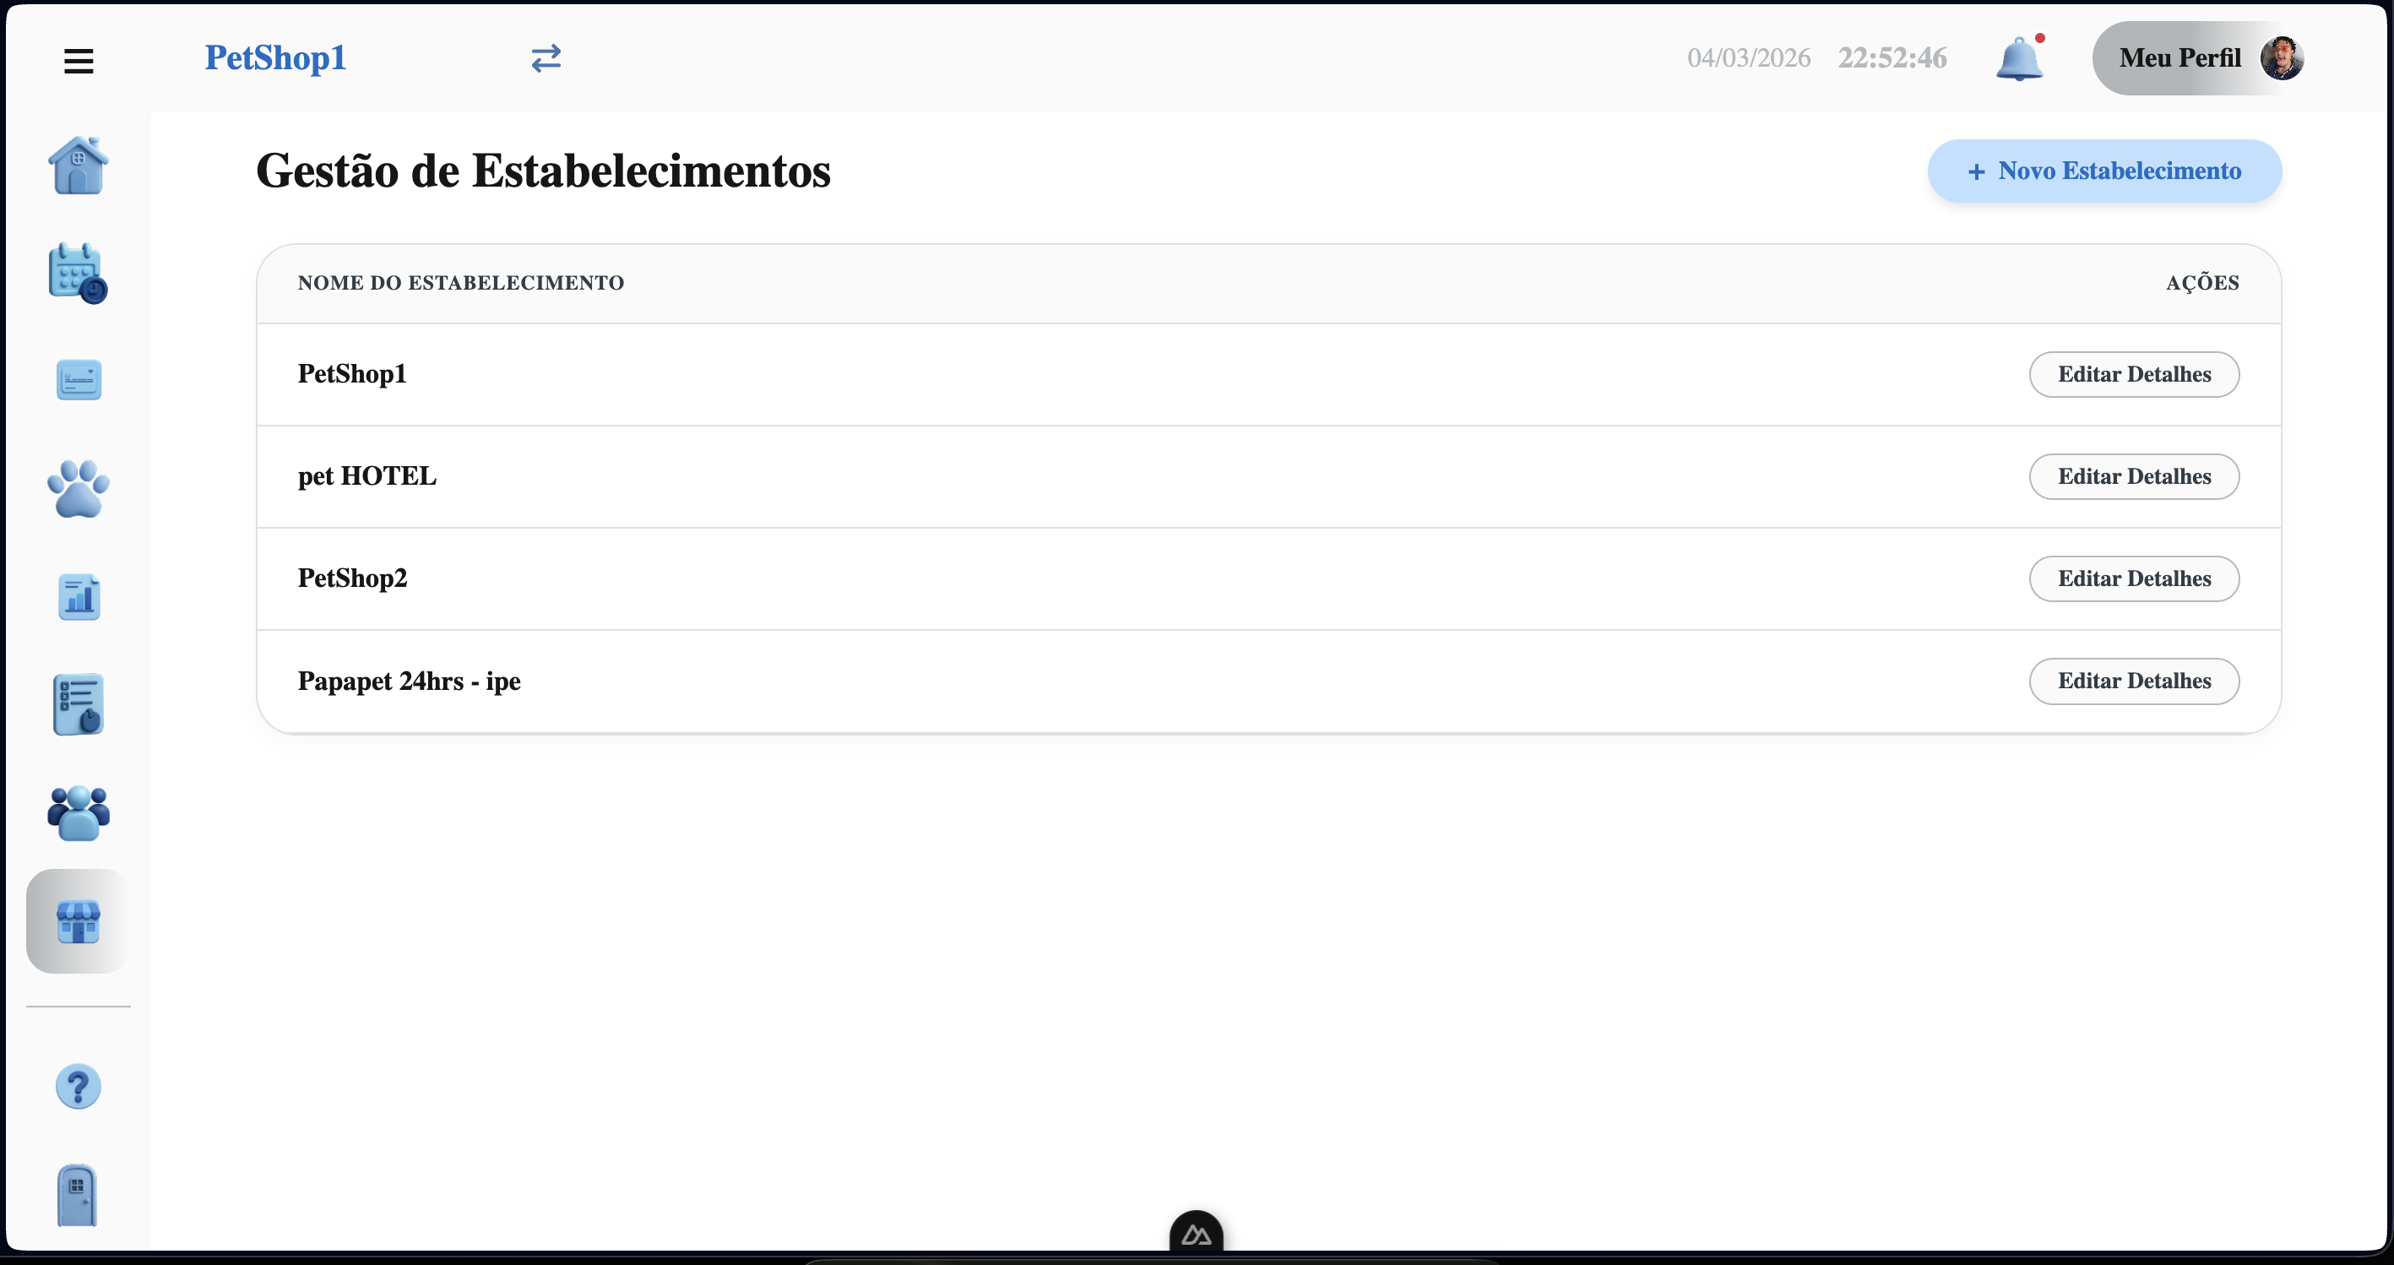
Task: Select the store establishments sidebar icon
Action: pos(78,921)
